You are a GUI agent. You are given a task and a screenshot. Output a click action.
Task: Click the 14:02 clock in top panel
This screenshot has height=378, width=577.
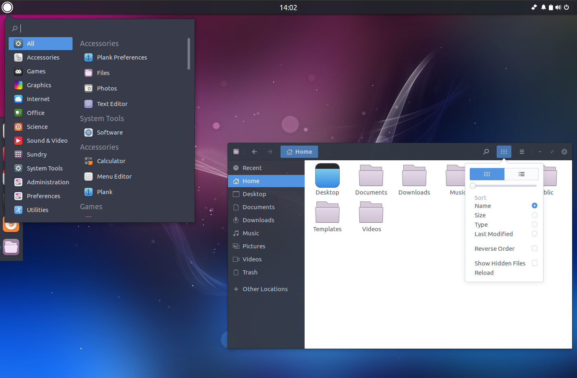coord(288,7)
